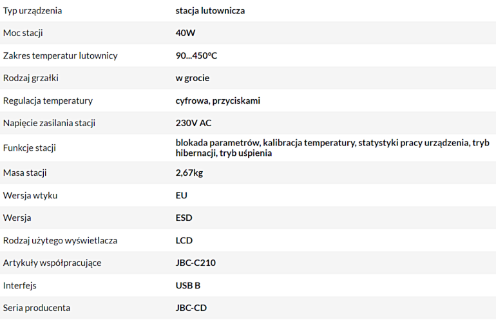Click the EU plug version value
The height and width of the screenshot is (320, 496).
click(182, 195)
